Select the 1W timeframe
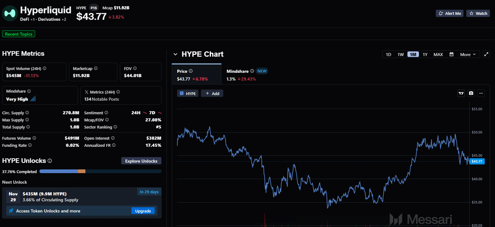 [401, 55]
